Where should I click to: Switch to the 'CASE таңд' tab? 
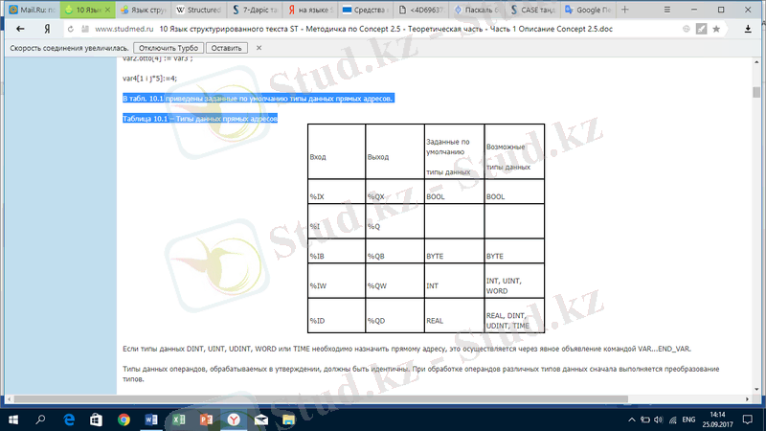532,10
